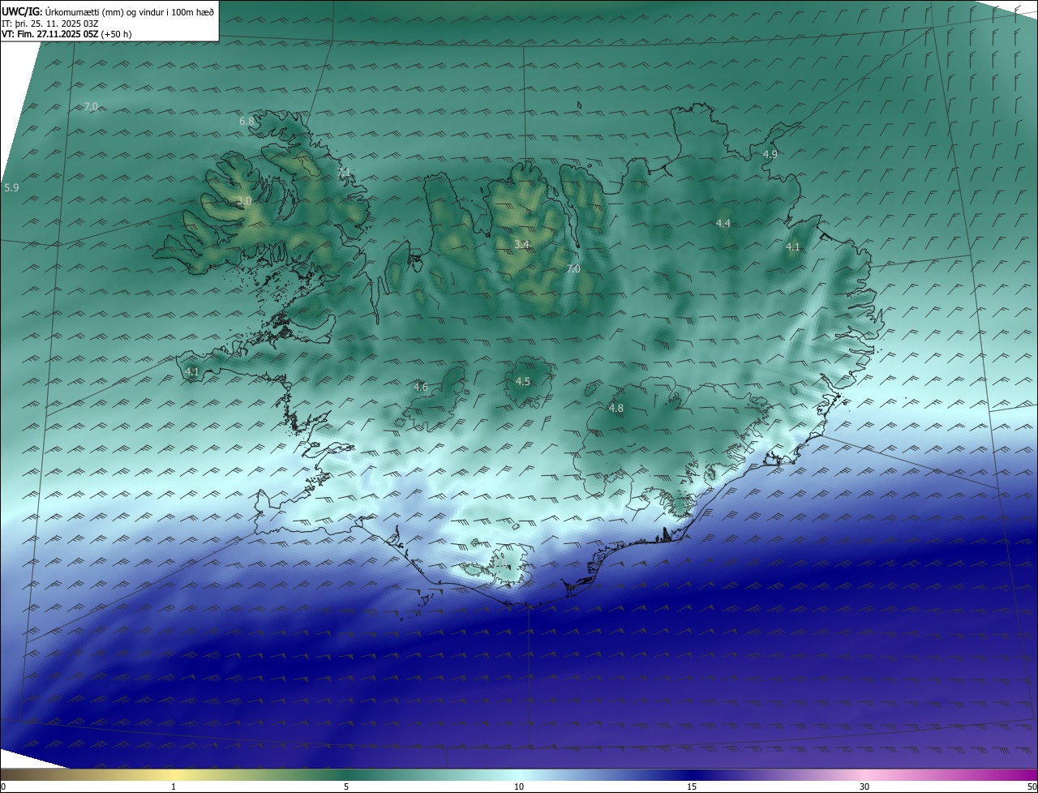
Task: Click the 7.1 precipitation value label
Action: (344, 172)
